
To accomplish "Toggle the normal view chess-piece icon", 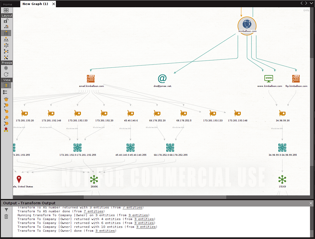I will [6, 85].
